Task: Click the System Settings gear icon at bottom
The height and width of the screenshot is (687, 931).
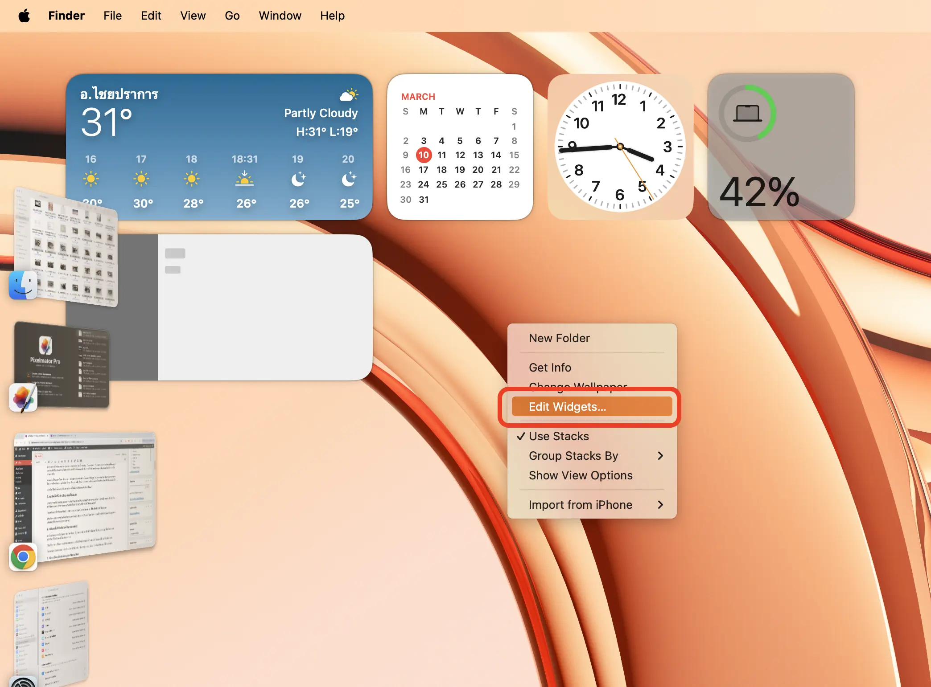Action: click(x=23, y=682)
